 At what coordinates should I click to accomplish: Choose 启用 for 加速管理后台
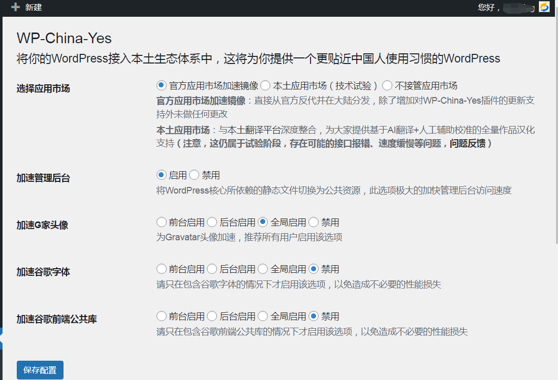[161, 175]
